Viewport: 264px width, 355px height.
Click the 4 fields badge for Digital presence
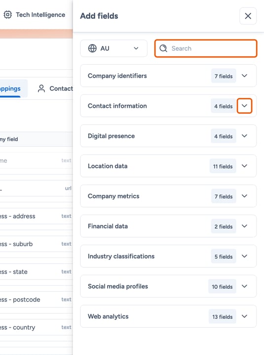(x=224, y=136)
